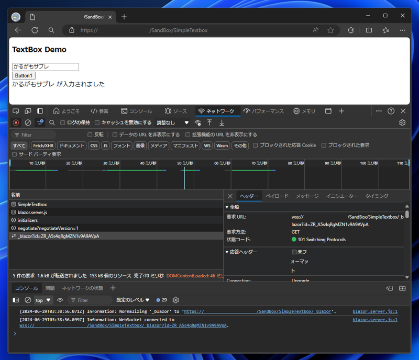Select the blazor.server.js request row

coord(116,212)
